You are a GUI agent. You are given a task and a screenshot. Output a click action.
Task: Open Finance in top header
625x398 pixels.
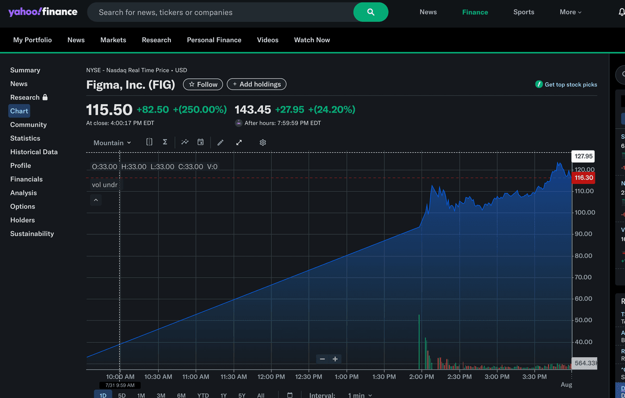[475, 12]
